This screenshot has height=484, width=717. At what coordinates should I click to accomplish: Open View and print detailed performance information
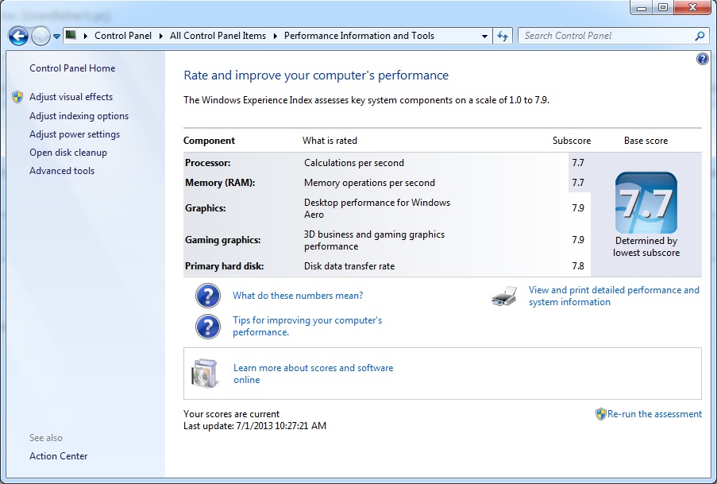[614, 296]
